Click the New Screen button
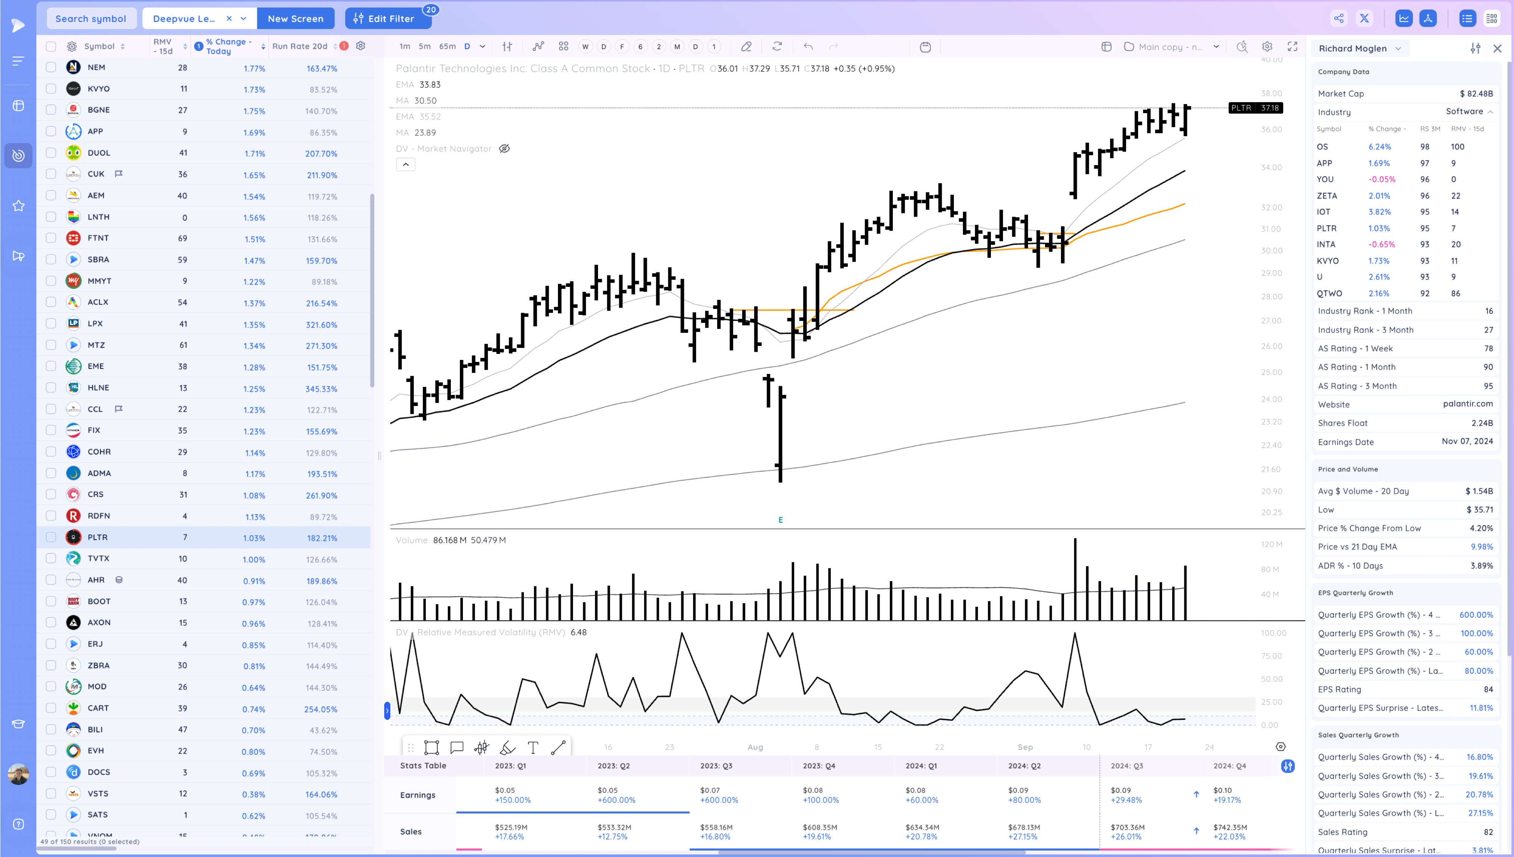Viewport: 1514px width, 857px height. tap(295, 19)
